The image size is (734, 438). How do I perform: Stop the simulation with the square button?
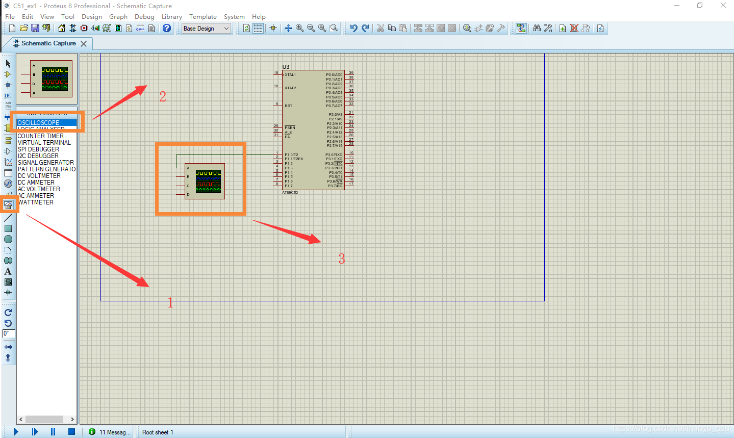pyautogui.click(x=71, y=431)
